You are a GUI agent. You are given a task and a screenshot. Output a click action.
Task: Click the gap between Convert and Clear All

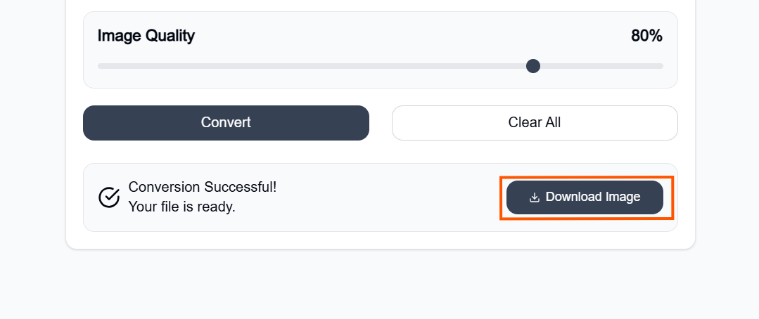click(381, 123)
